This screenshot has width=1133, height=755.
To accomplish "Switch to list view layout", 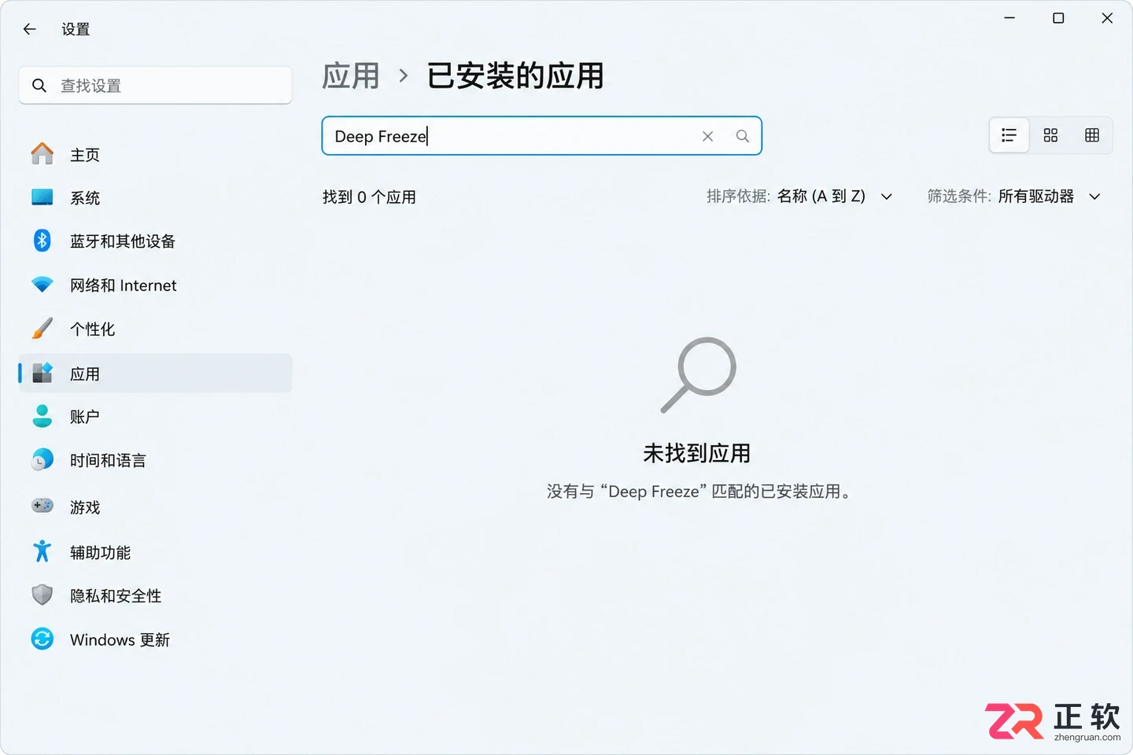I will pos(1009,135).
